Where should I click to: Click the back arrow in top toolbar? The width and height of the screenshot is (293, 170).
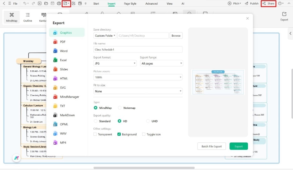4,3
